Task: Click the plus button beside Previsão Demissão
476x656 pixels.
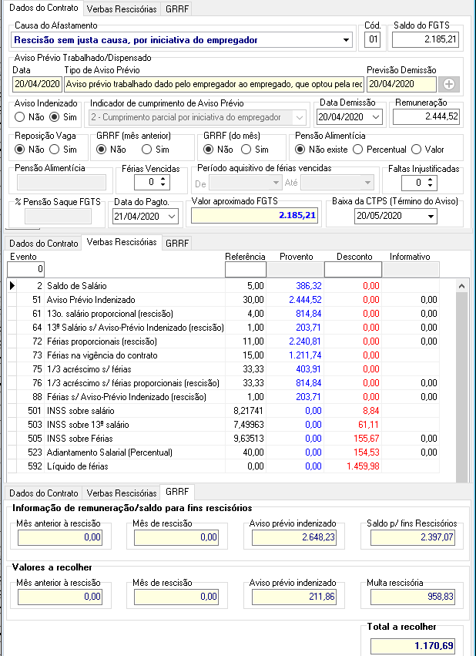Action: tap(449, 84)
